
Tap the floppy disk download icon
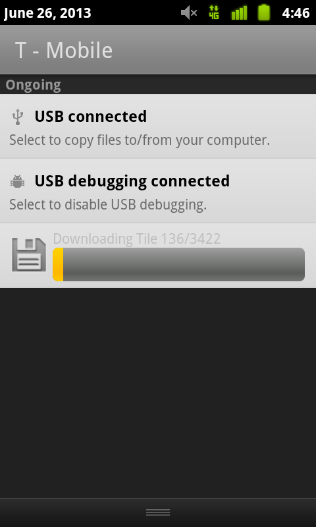(29, 255)
